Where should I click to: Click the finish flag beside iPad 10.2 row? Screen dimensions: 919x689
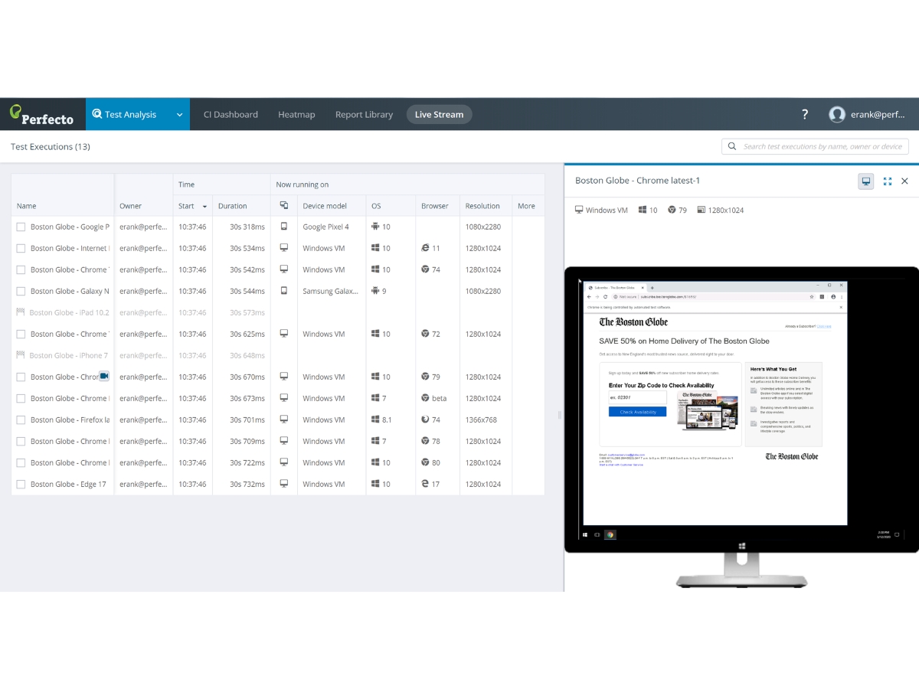coord(21,312)
